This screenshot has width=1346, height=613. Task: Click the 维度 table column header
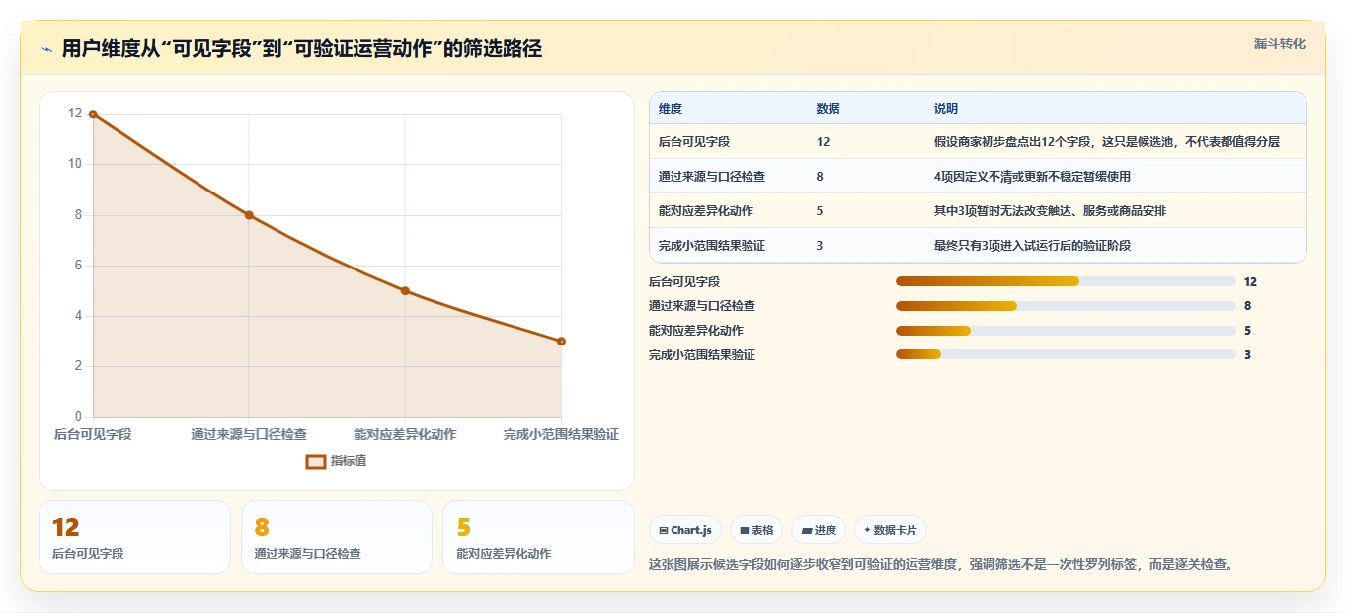click(671, 109)
